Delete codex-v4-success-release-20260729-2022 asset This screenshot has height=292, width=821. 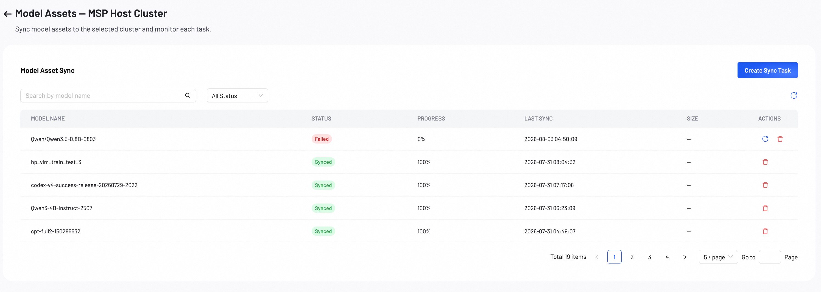tap(765, 185)
